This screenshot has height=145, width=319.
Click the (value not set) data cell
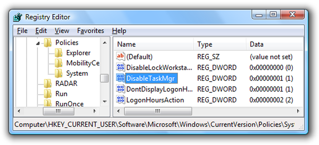271,57
